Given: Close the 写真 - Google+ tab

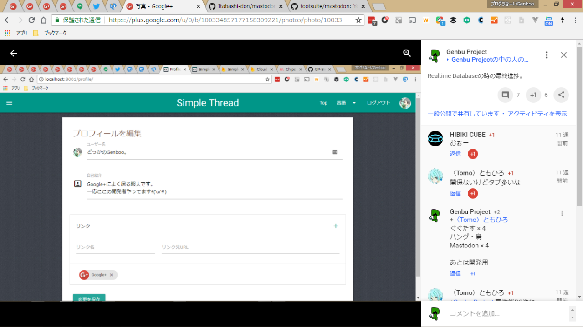Looking at the screenshot, I should [198, 7].
